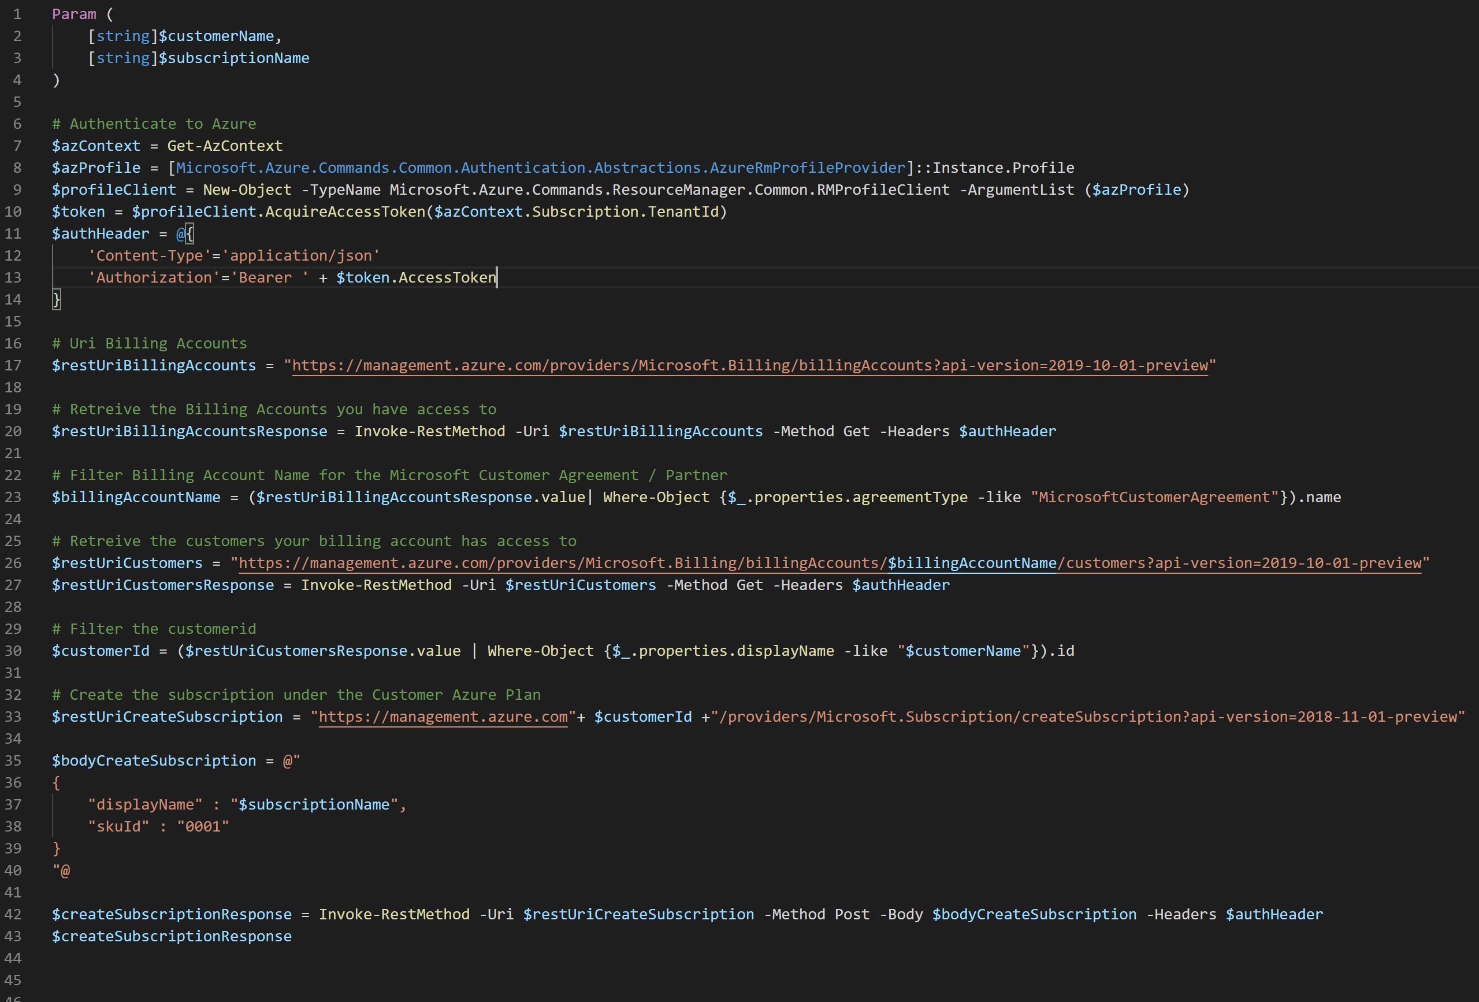Click '$bodyCreateSubscription' on line 35

point(154,760)
